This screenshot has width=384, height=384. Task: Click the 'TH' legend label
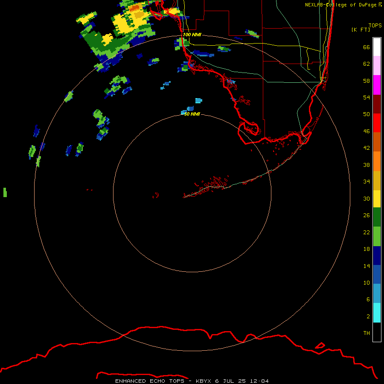(x=367, y=333)
